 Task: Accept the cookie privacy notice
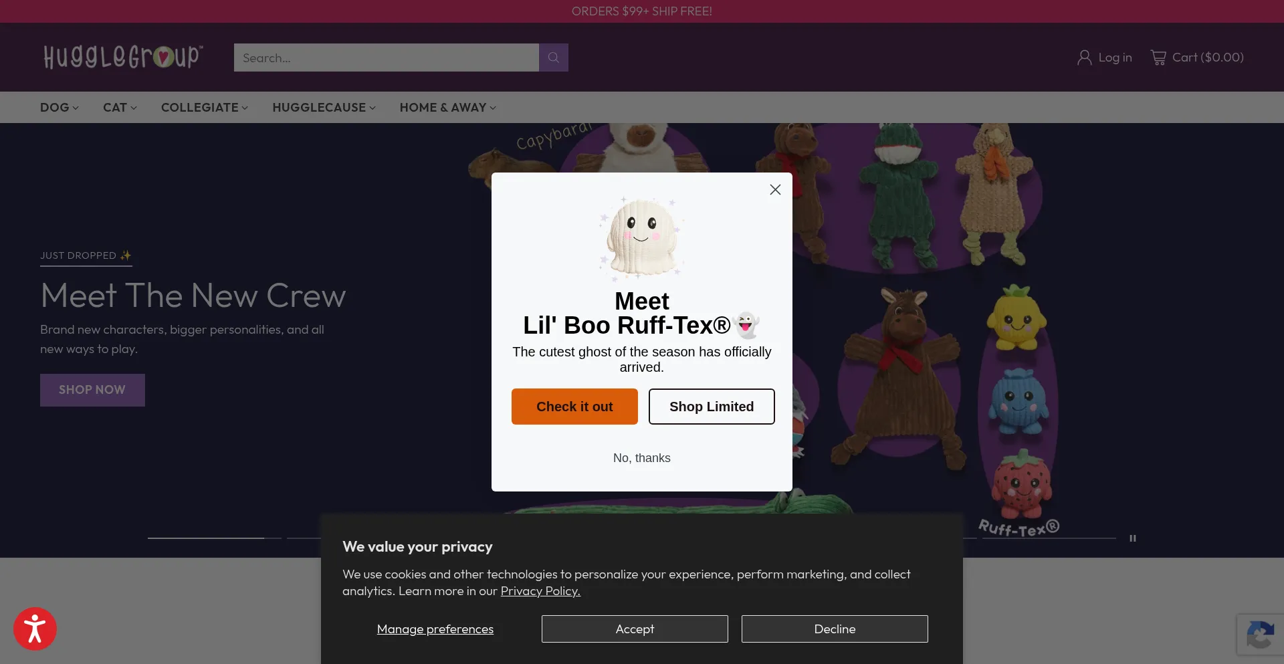pyautogui.click(x=635, y=629)
